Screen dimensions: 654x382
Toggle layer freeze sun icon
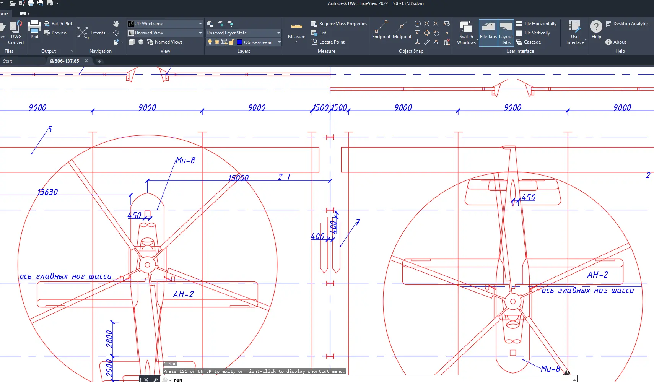point(217,42)
